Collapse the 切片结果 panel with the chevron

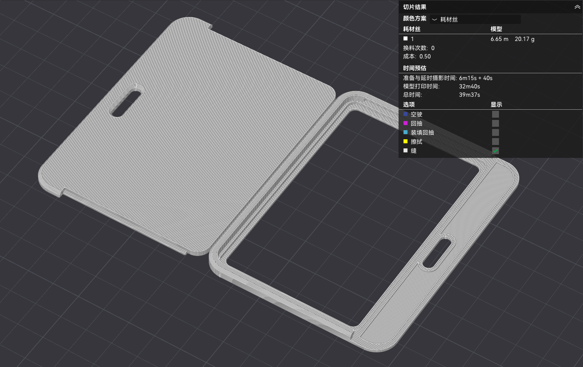click(577, 7)
